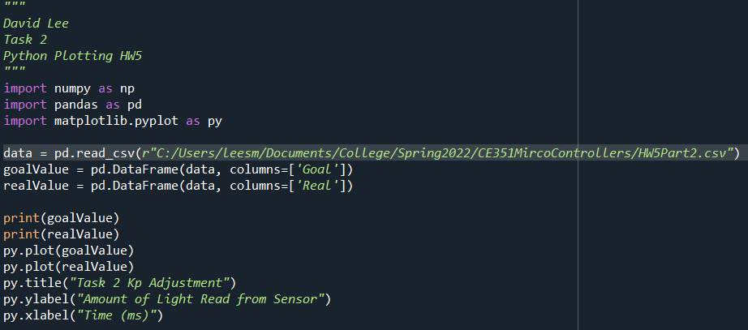Viewport: 748px width, 330px height.
Task: Click the author name 'David Lee' comment
Action: coord(36,24)
